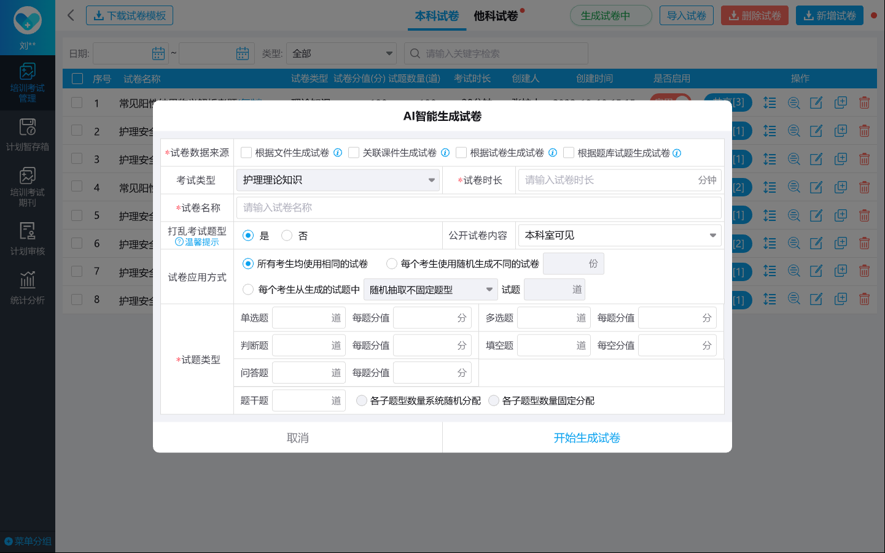This screenshot has height=553, width=885.
Task: Expand the 随机抽取不固定题型 dropdown
Action: pos(431,290)
